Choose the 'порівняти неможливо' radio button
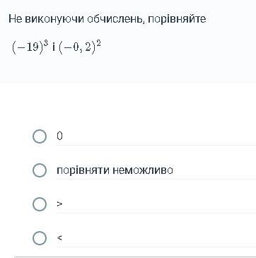 pos(40,170)
